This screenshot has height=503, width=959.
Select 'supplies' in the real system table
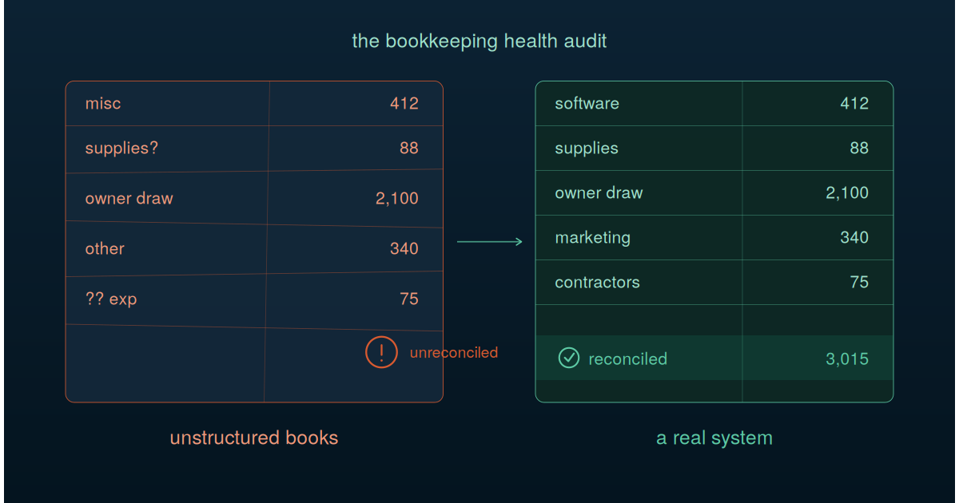click(587, 149)
